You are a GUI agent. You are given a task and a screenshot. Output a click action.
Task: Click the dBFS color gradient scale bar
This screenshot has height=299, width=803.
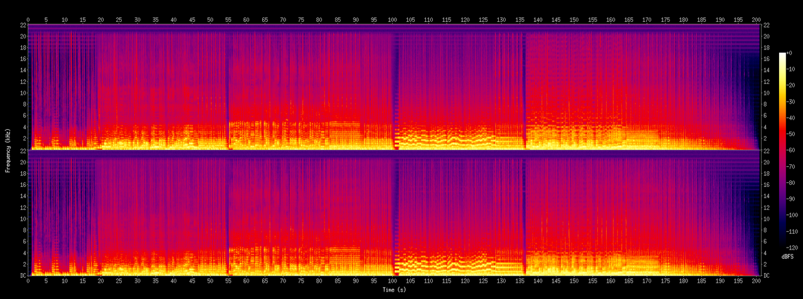782,151
